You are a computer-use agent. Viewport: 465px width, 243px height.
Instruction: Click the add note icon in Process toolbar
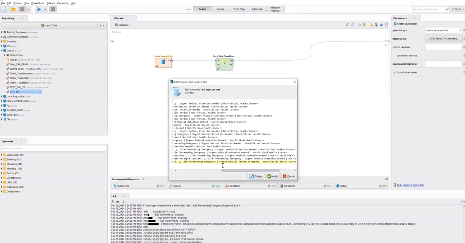371,25
